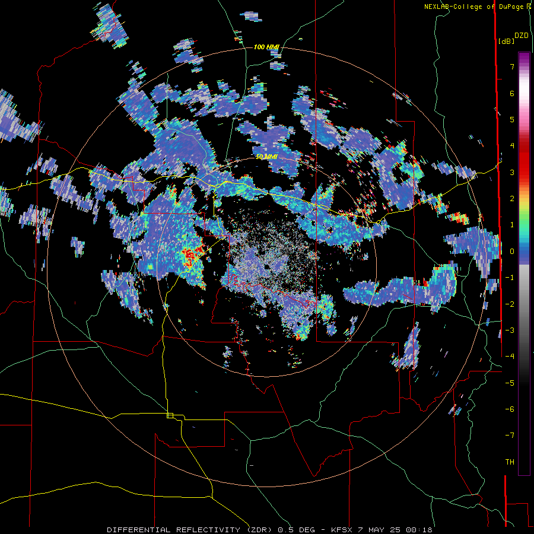Click the 0 value on the color scale

(512, 252)
